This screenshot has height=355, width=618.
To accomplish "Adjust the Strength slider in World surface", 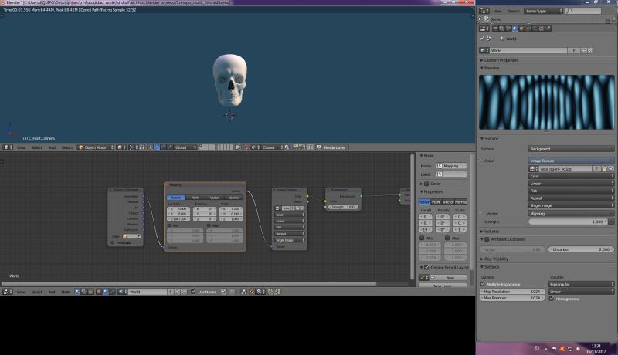I will (x=568, y=221).
